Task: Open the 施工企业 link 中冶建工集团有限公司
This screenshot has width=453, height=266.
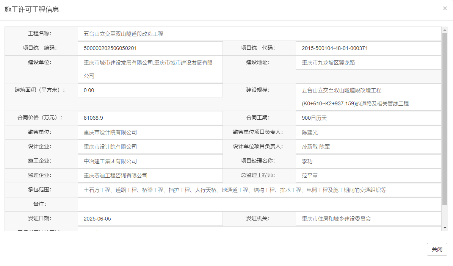Action: click(x=110, y=161)
